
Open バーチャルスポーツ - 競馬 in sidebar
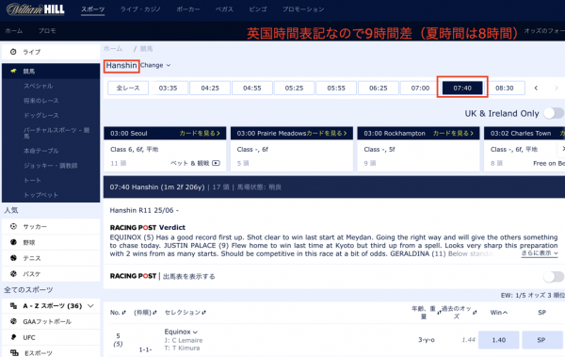pos(56,133)
